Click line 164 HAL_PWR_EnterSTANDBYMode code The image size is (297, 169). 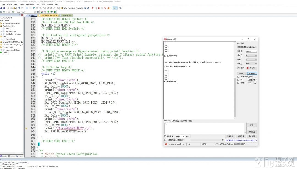pyautogui.click(x=66, y=132)
